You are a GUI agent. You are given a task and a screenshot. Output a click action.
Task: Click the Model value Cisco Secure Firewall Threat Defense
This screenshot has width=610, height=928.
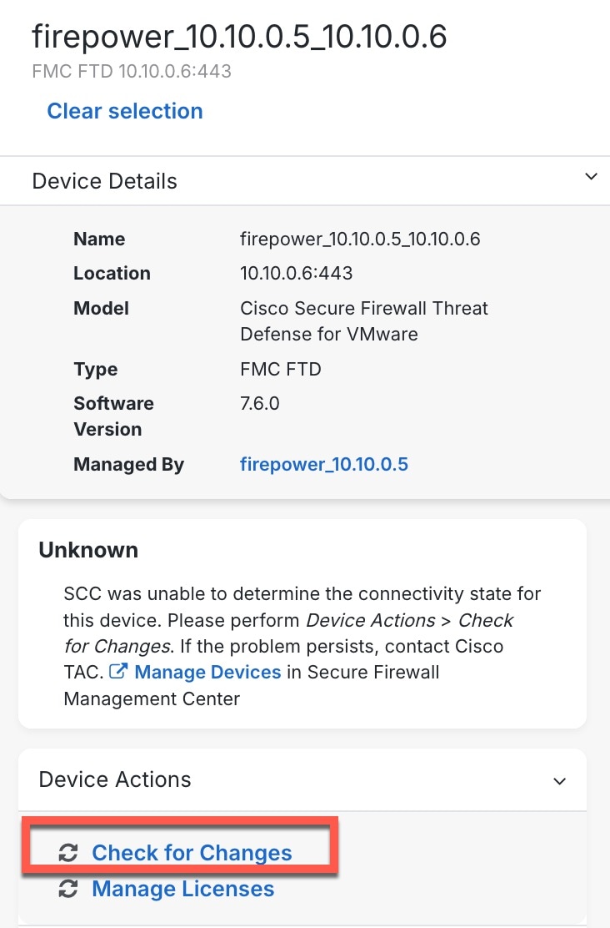[364, 320]
